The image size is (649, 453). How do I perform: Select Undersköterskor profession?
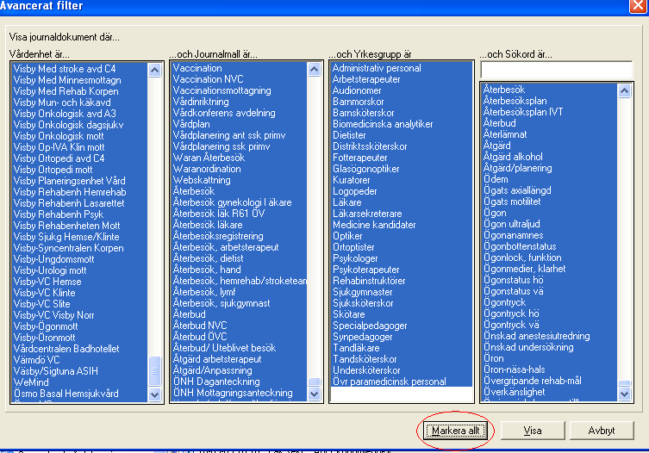tap(366, 369)
